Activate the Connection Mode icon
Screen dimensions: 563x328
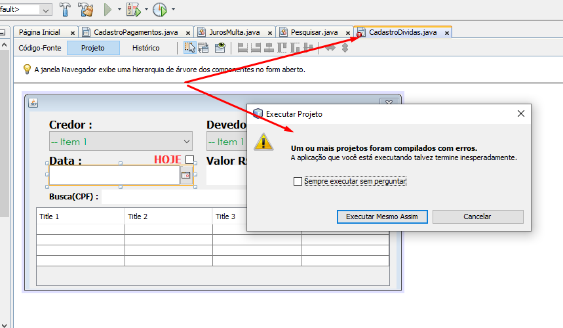click(204, 47)
